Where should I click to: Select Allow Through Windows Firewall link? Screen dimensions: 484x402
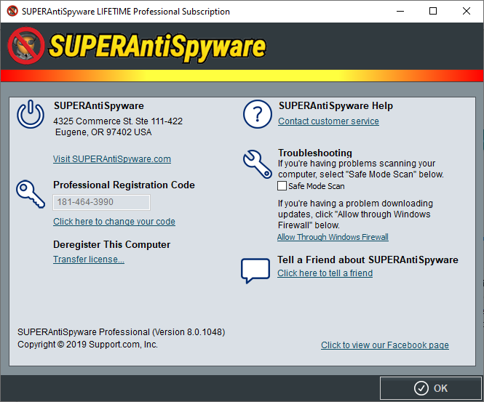pyautogui.click(x=333, y=237)
